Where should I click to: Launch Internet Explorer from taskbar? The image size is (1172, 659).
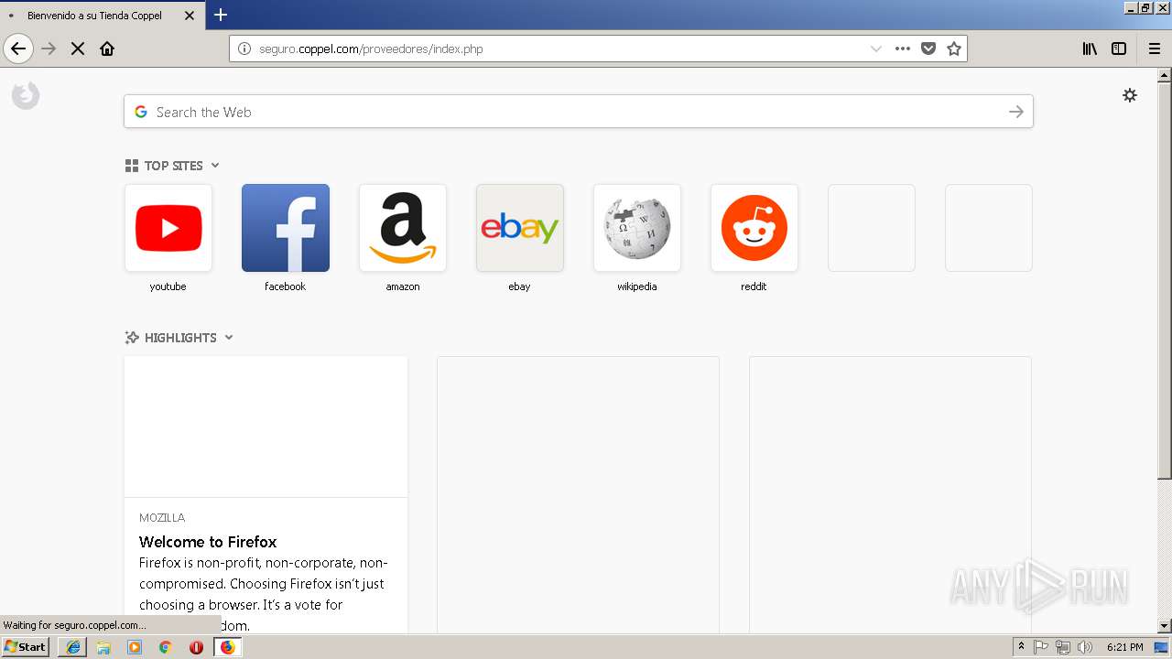(x=73, y=647)
